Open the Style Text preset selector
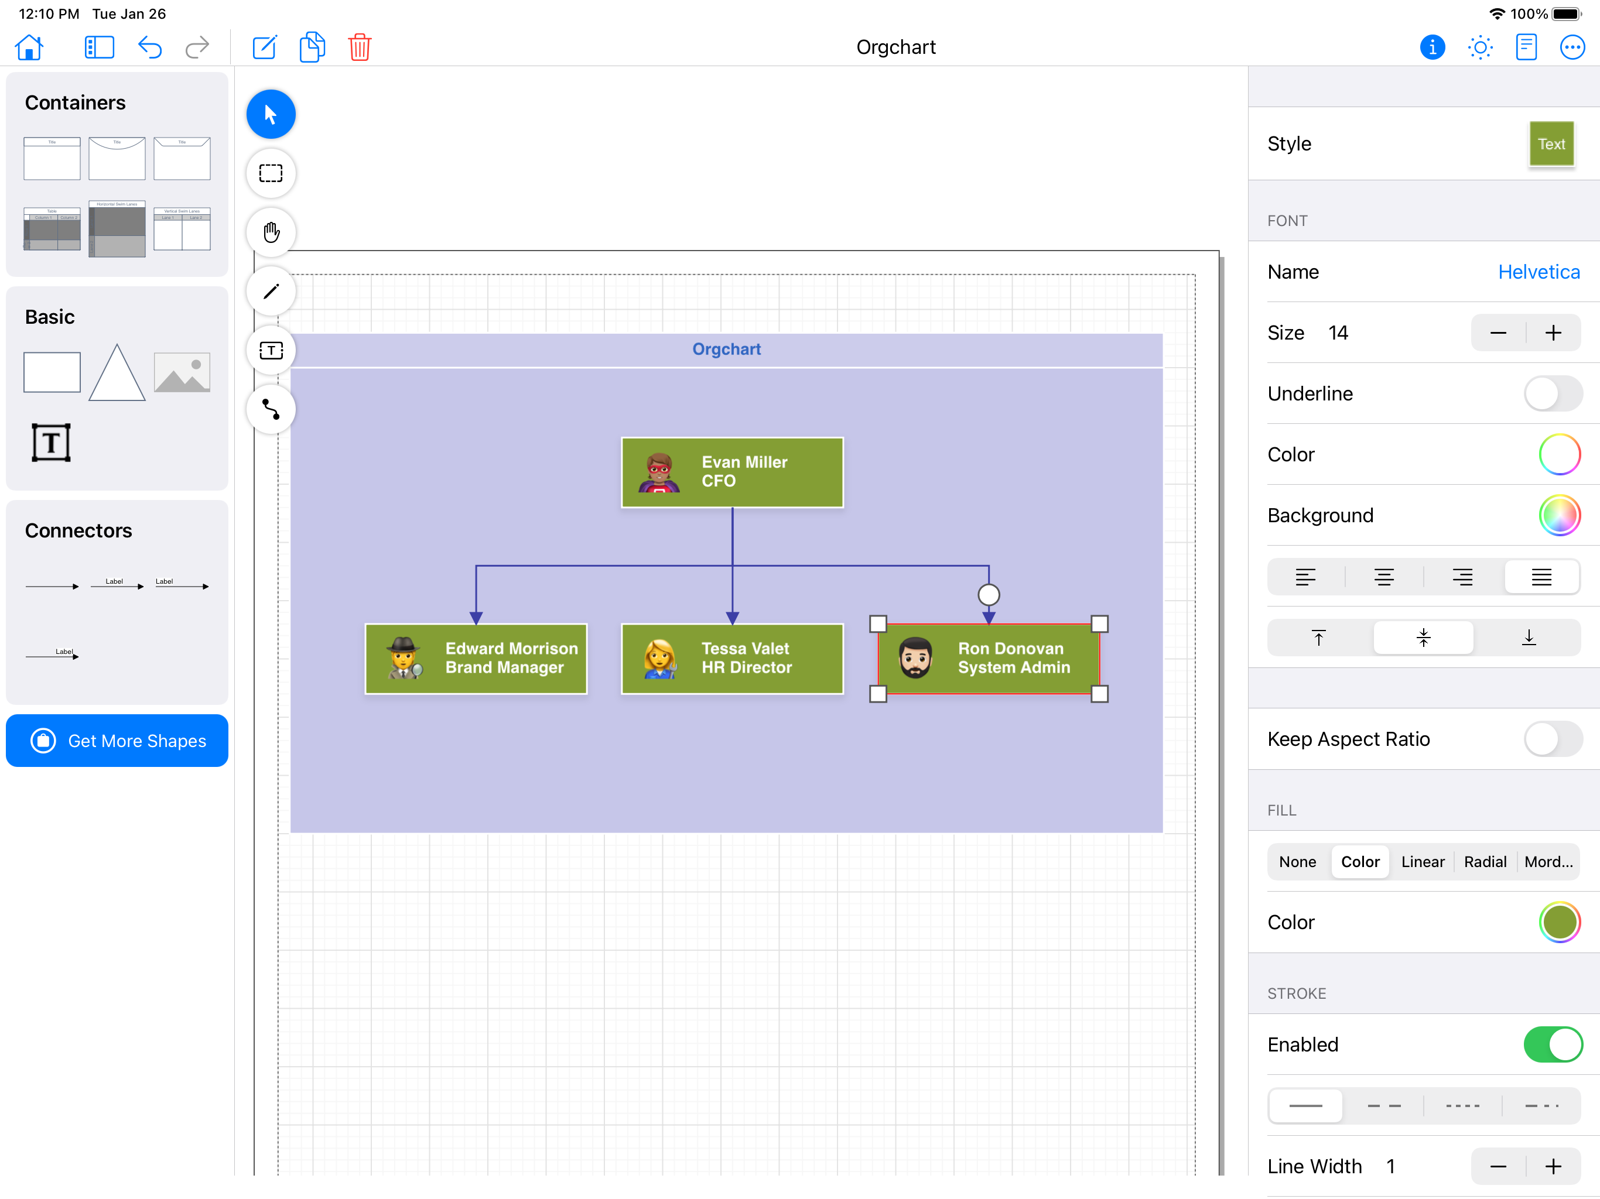The image size is (1600, 1199). point(1550,145)
